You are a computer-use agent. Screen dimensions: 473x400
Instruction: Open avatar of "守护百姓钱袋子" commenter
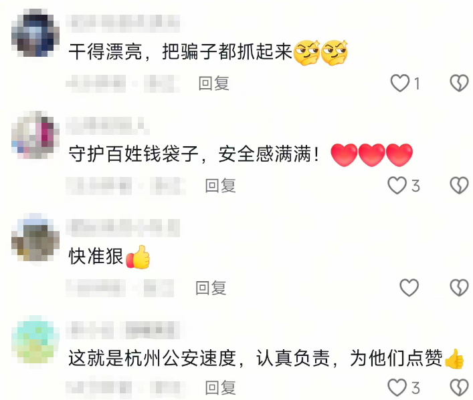[x=35, y=135]
